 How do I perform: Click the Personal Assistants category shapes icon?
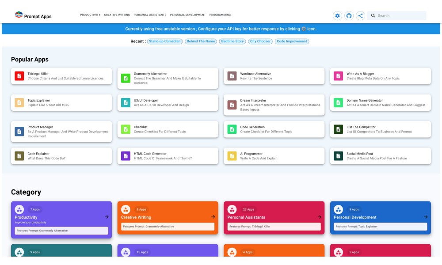pos(232,209)
